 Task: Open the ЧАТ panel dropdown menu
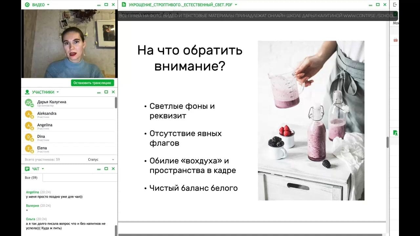43,169
